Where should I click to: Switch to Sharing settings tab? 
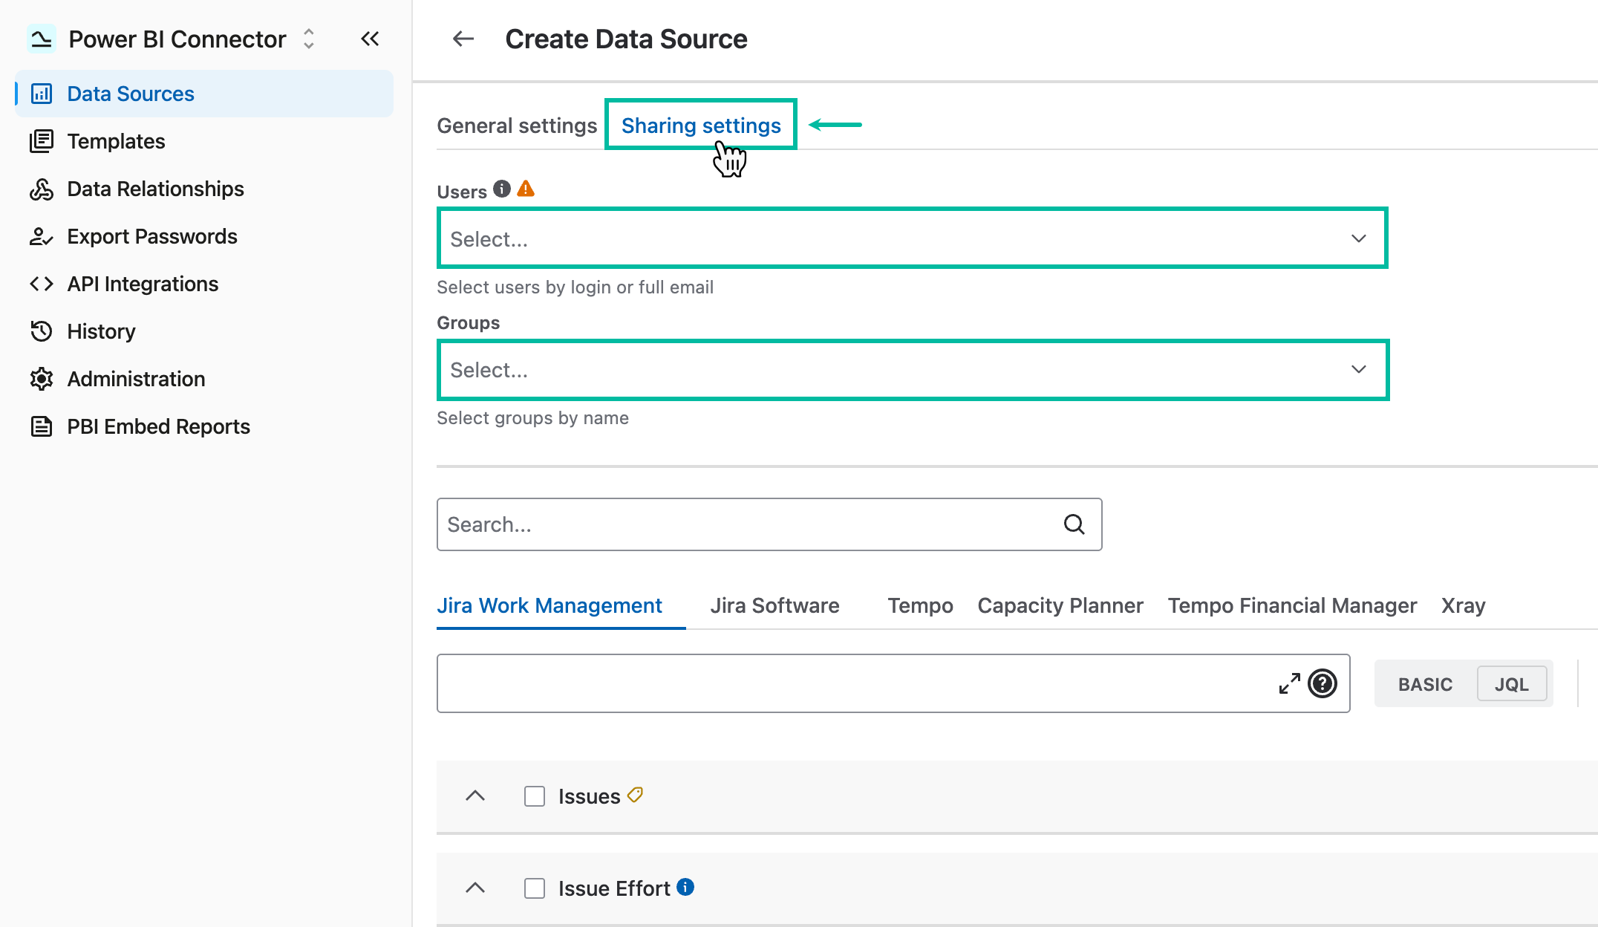coord(701,126)
